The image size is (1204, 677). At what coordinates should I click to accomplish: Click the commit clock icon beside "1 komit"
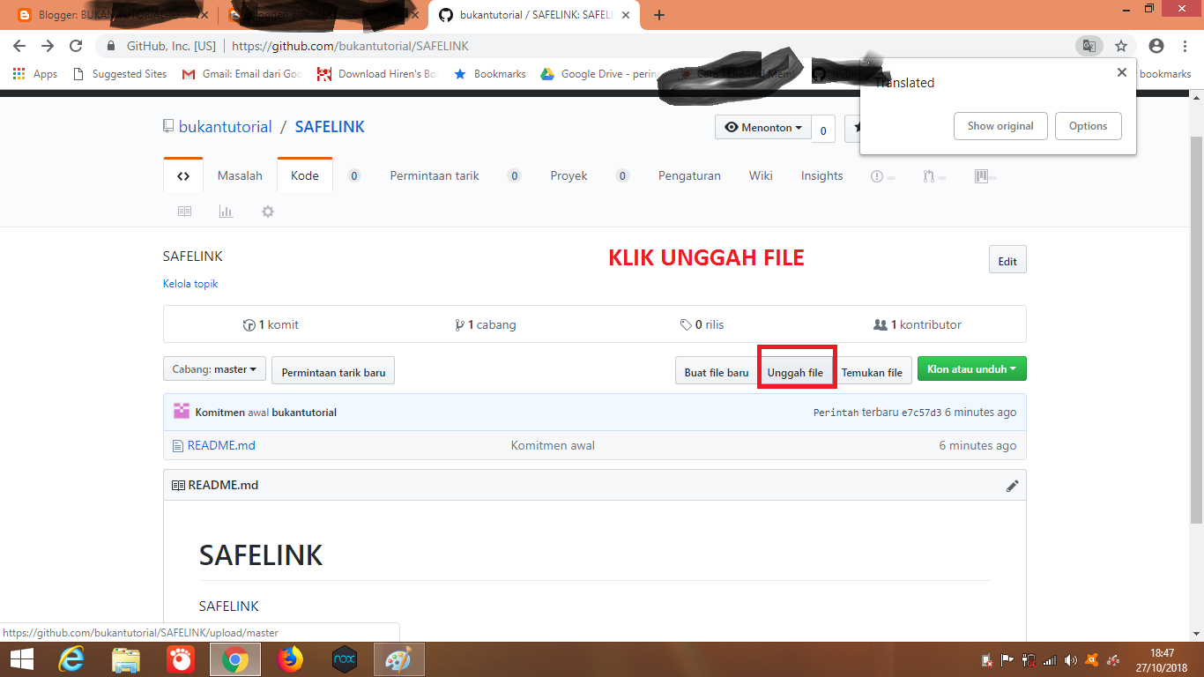249,324
